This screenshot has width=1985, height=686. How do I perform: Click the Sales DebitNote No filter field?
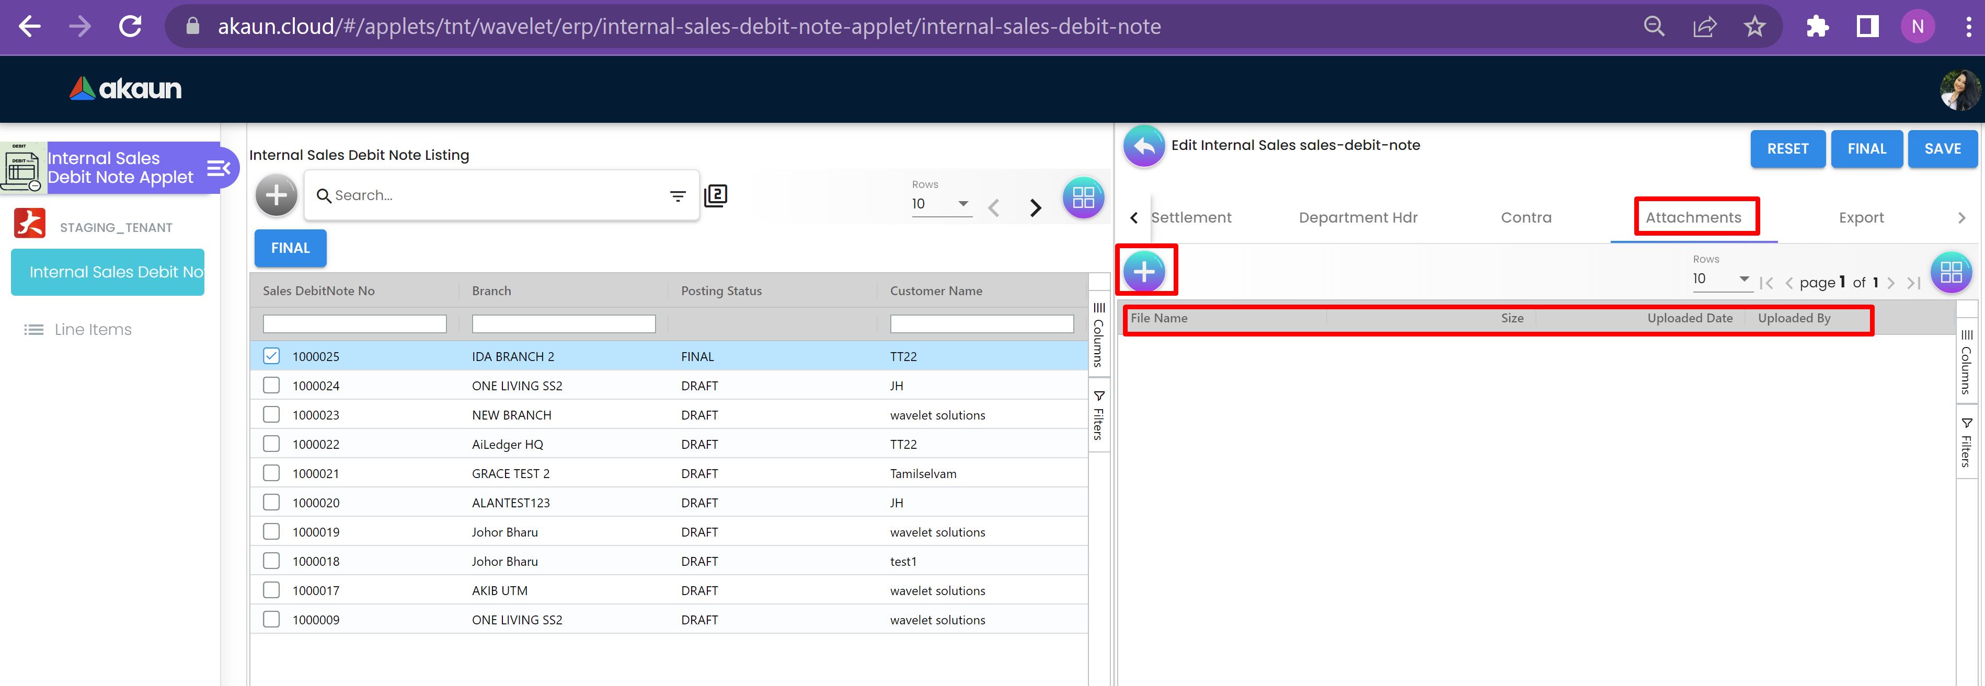(x=354, y=324)
